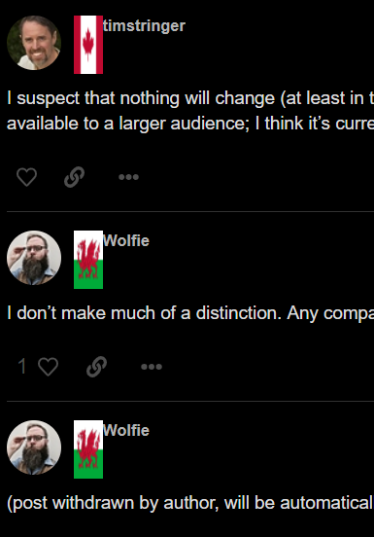Click Wolfie's avatar on the distinction post

34,258
